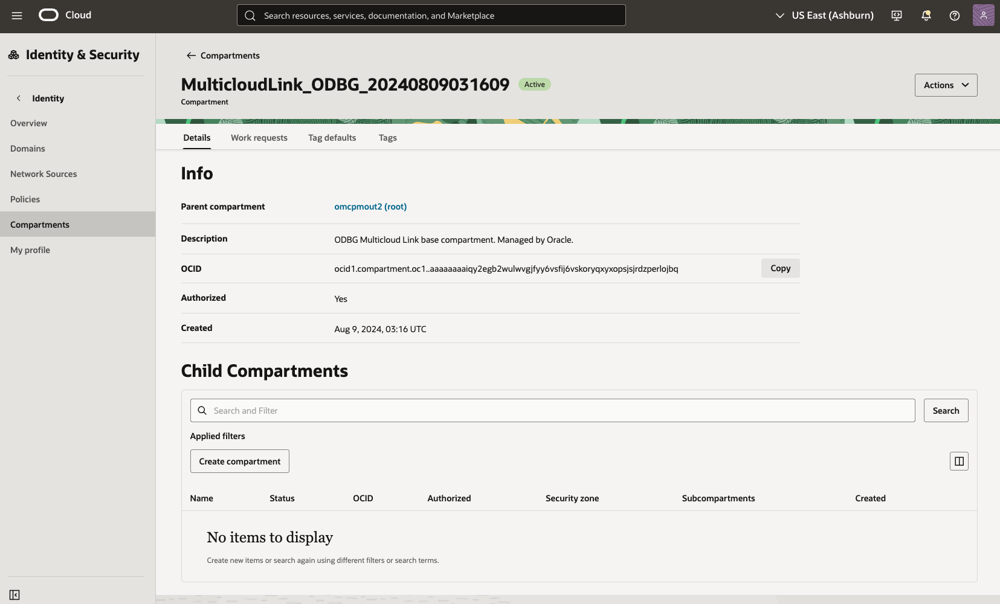The image size is (1000, 604).
Task: Click the Create compartment button
Action: pyautogui.click(x=240, y=461)
